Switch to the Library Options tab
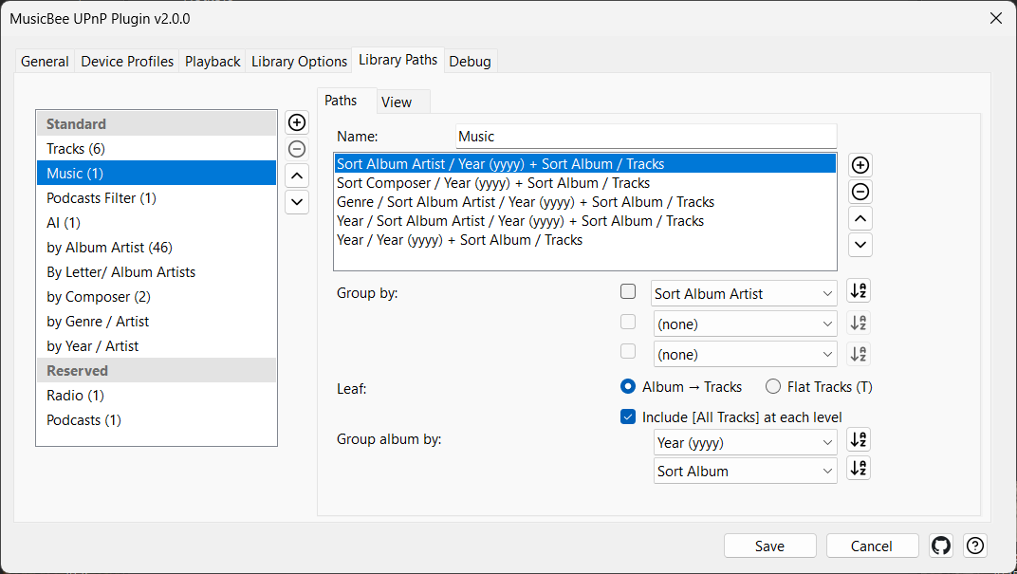1017x574 pixels. pyautogui.click(x=299, y=62)
